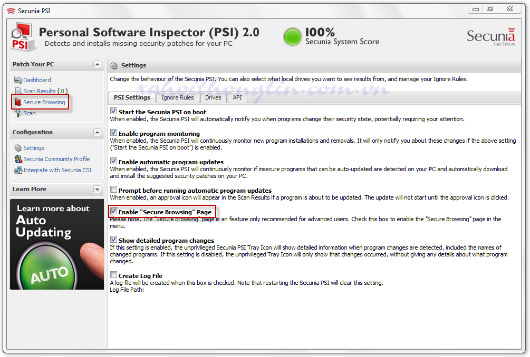Image resolution: width=530 pixels, height=357 pixels.
Task: Click the gear icon beside Settings heading
Action: click(x=114, y=65)
